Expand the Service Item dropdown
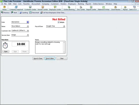 coord(28,35)
